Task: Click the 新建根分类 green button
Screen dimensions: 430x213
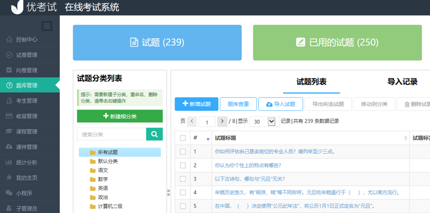Action: pyautogui.click(x=120, y=116)
